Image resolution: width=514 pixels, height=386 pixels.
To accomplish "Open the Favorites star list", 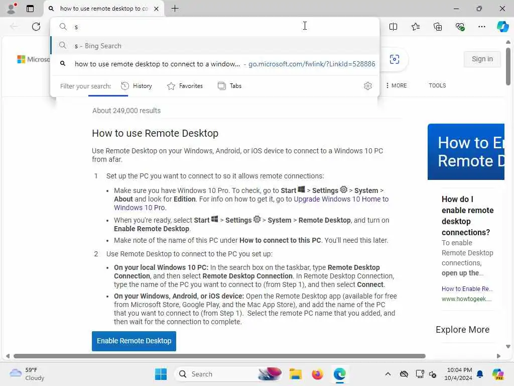I will coord(415,27).
